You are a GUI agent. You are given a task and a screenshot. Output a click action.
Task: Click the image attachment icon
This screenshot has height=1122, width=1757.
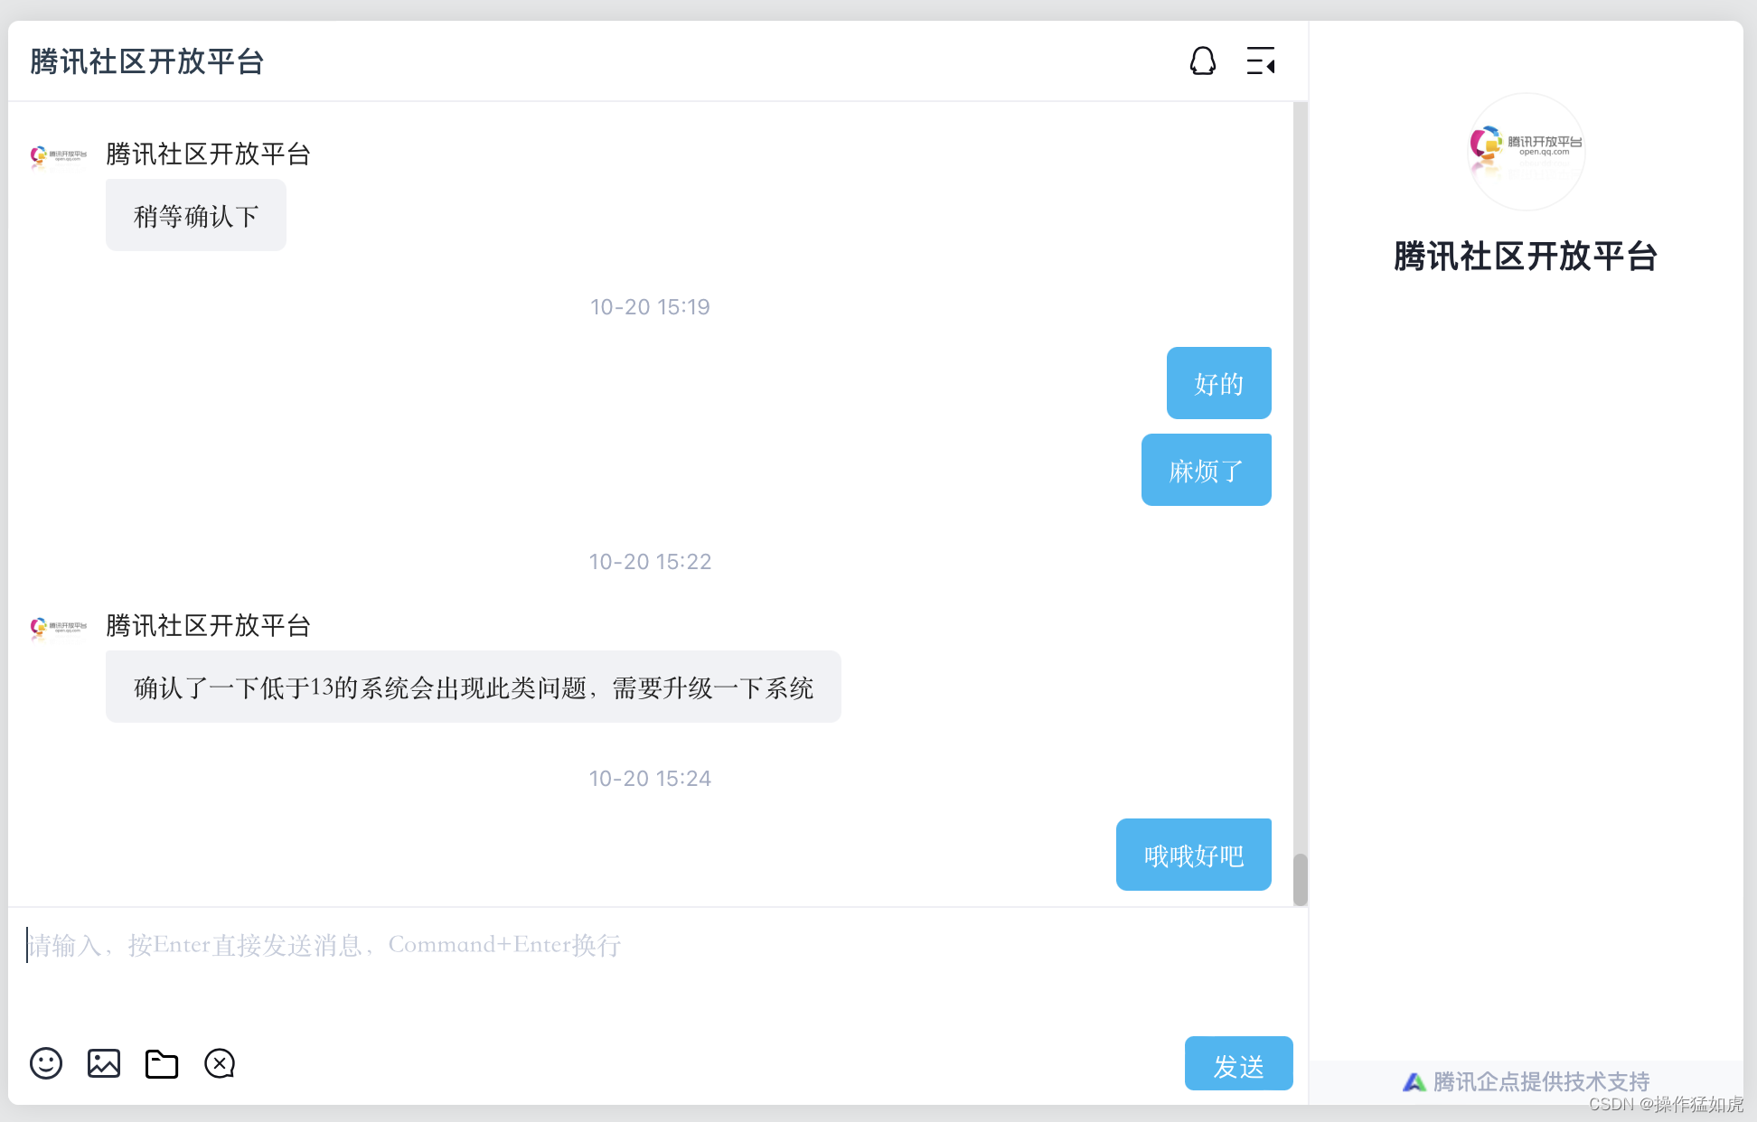point(102,1064)
